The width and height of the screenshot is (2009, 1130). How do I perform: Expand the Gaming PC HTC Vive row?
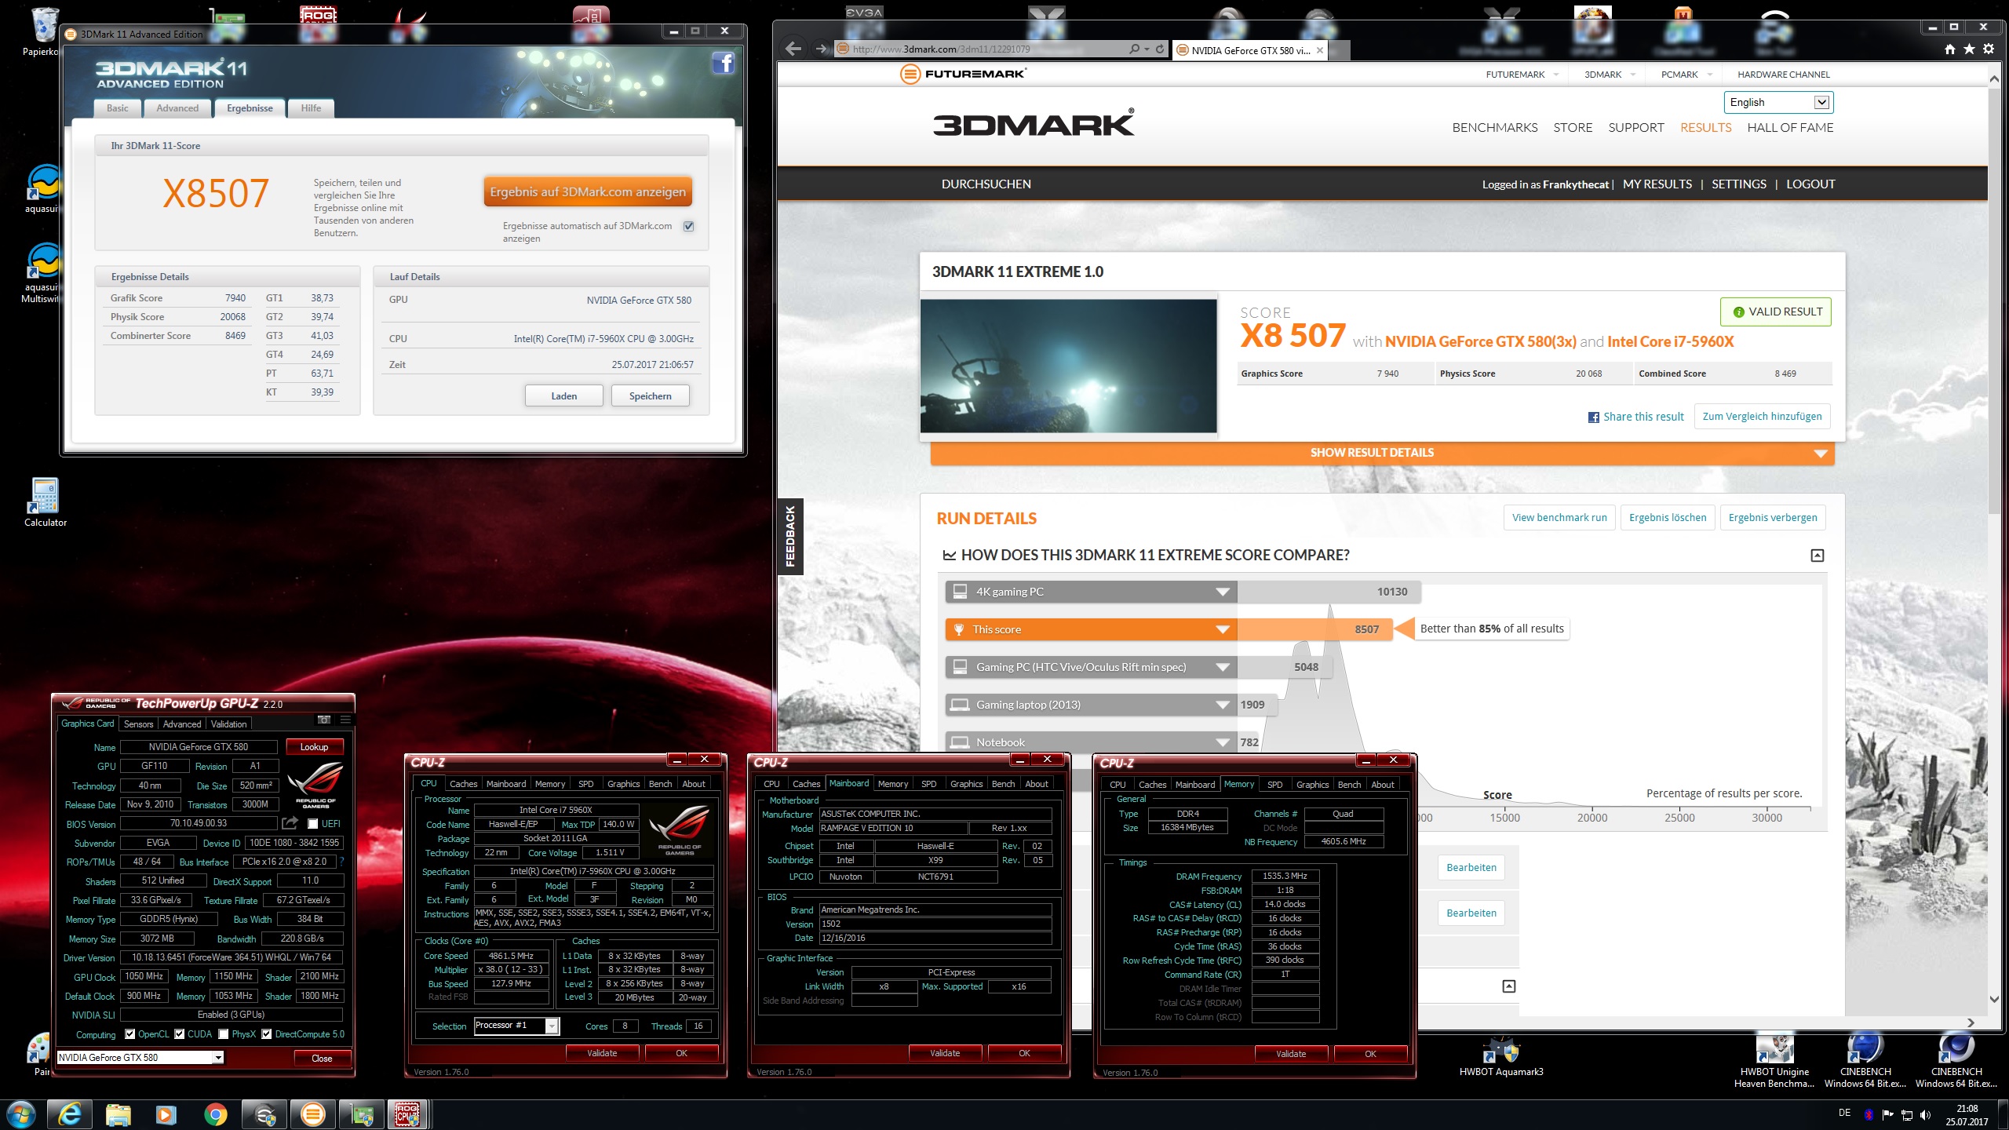click(x=1091, y=667)
